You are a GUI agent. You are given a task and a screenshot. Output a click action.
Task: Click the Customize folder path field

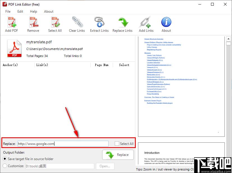tap(60, 166)
